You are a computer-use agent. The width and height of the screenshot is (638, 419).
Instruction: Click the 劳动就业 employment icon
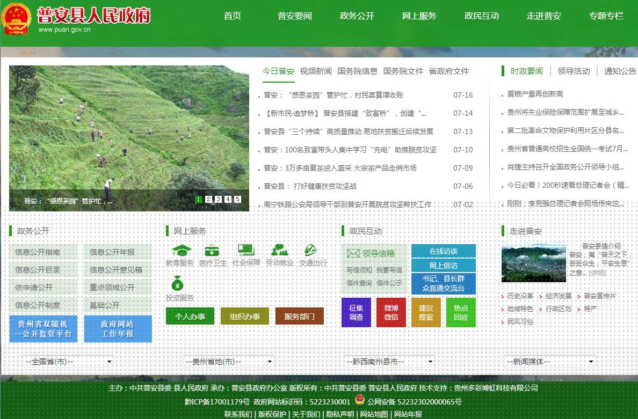pos(279,250)
